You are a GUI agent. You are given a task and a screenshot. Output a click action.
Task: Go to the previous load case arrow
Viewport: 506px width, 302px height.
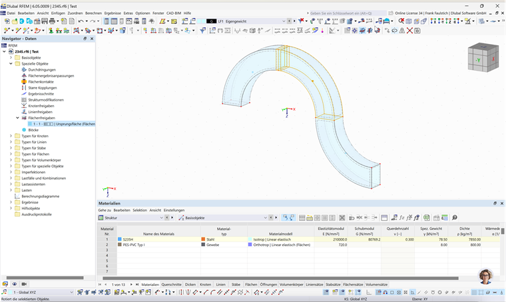coord(290,21)
